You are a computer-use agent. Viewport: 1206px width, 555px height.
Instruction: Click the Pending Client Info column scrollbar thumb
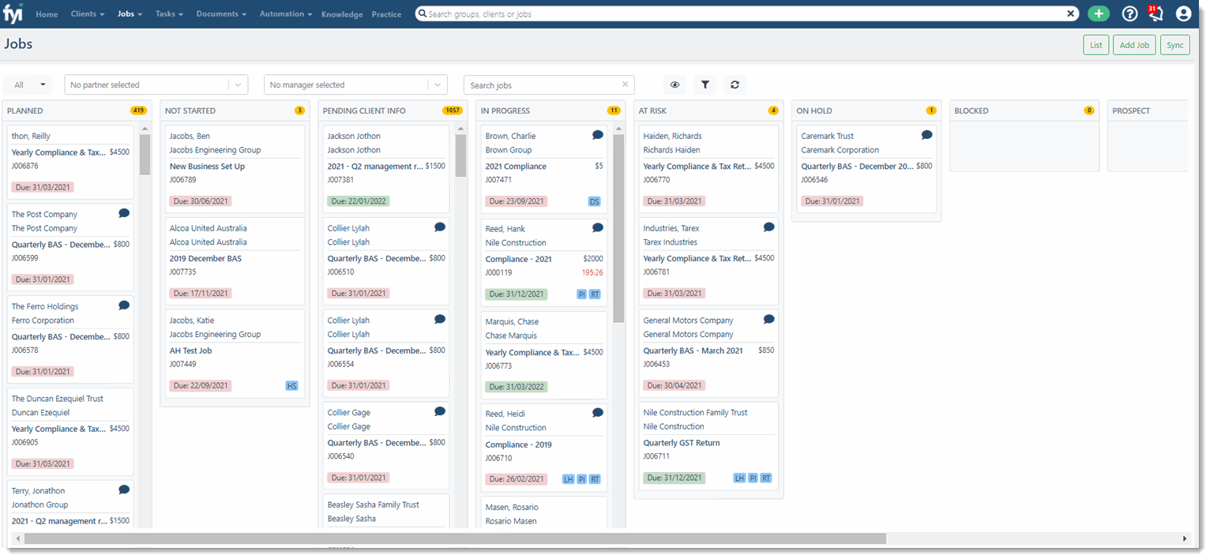pos(460,156)
